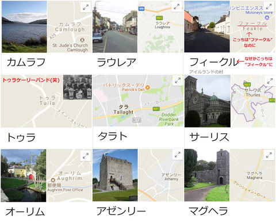Open the Tulla band black-and-white photo
Image resolution: width=276 pixels, height=223 pixels.
click(x=78, y=87)
